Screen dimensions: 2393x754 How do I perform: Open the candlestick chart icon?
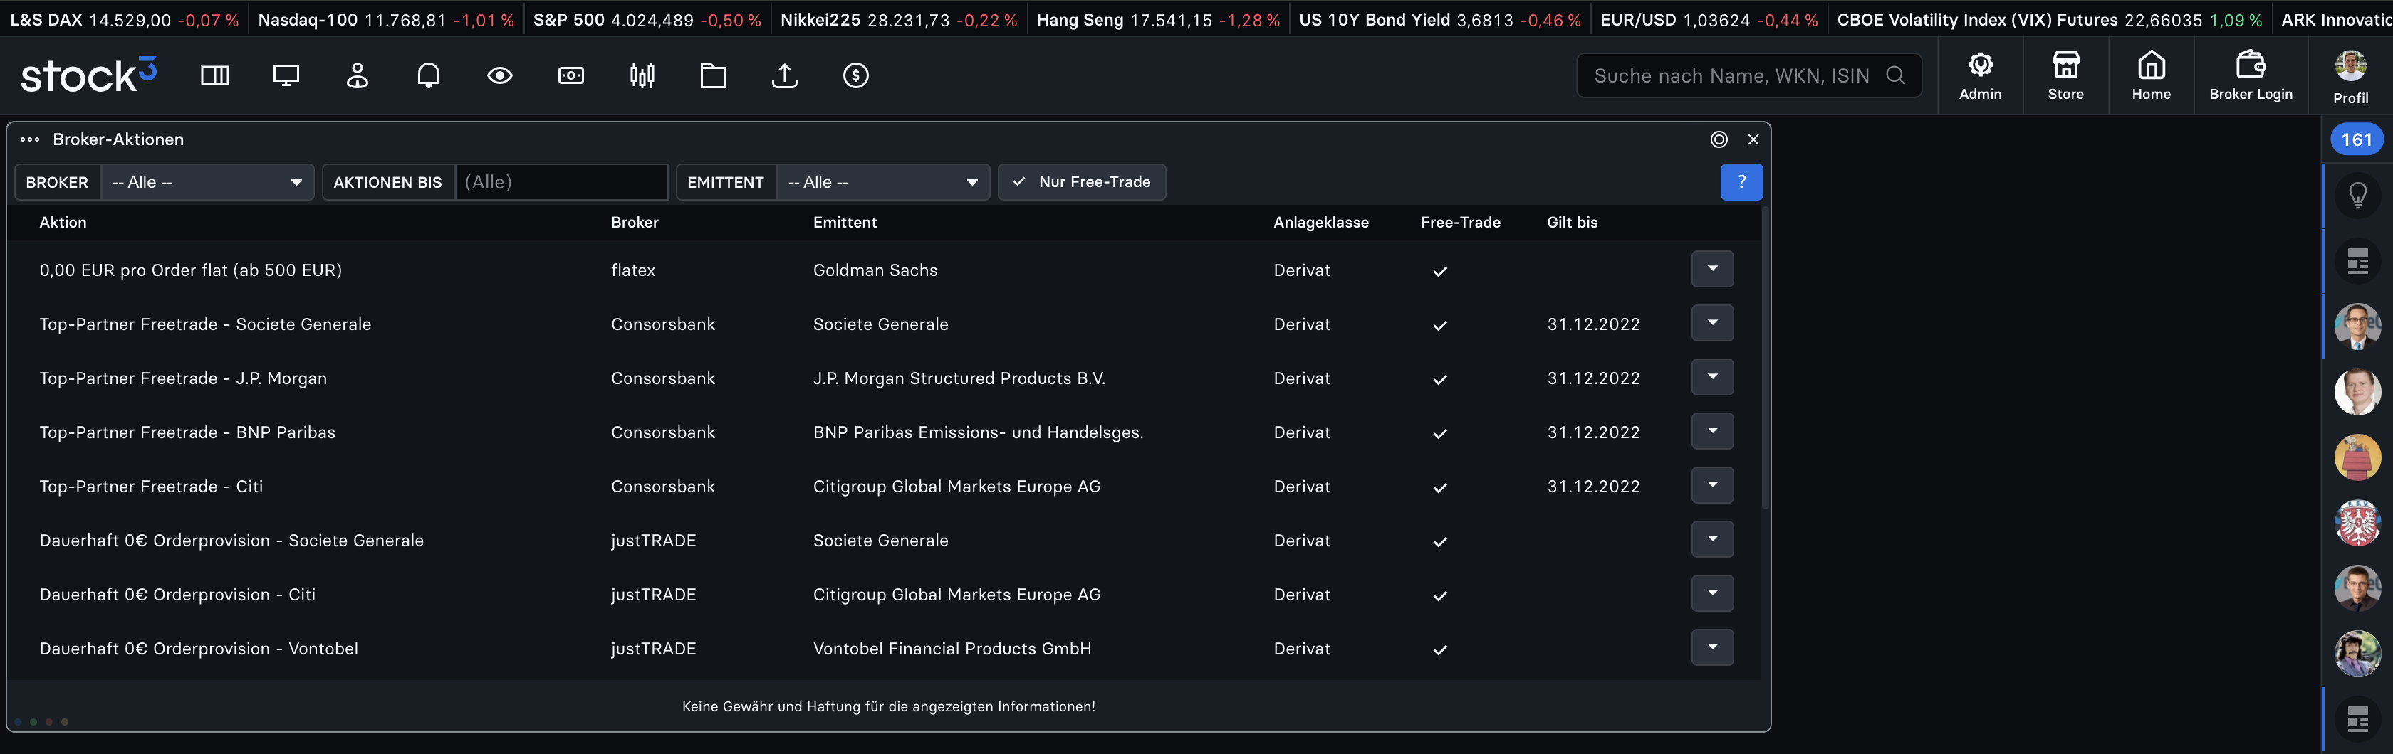[x=642, y=75]
